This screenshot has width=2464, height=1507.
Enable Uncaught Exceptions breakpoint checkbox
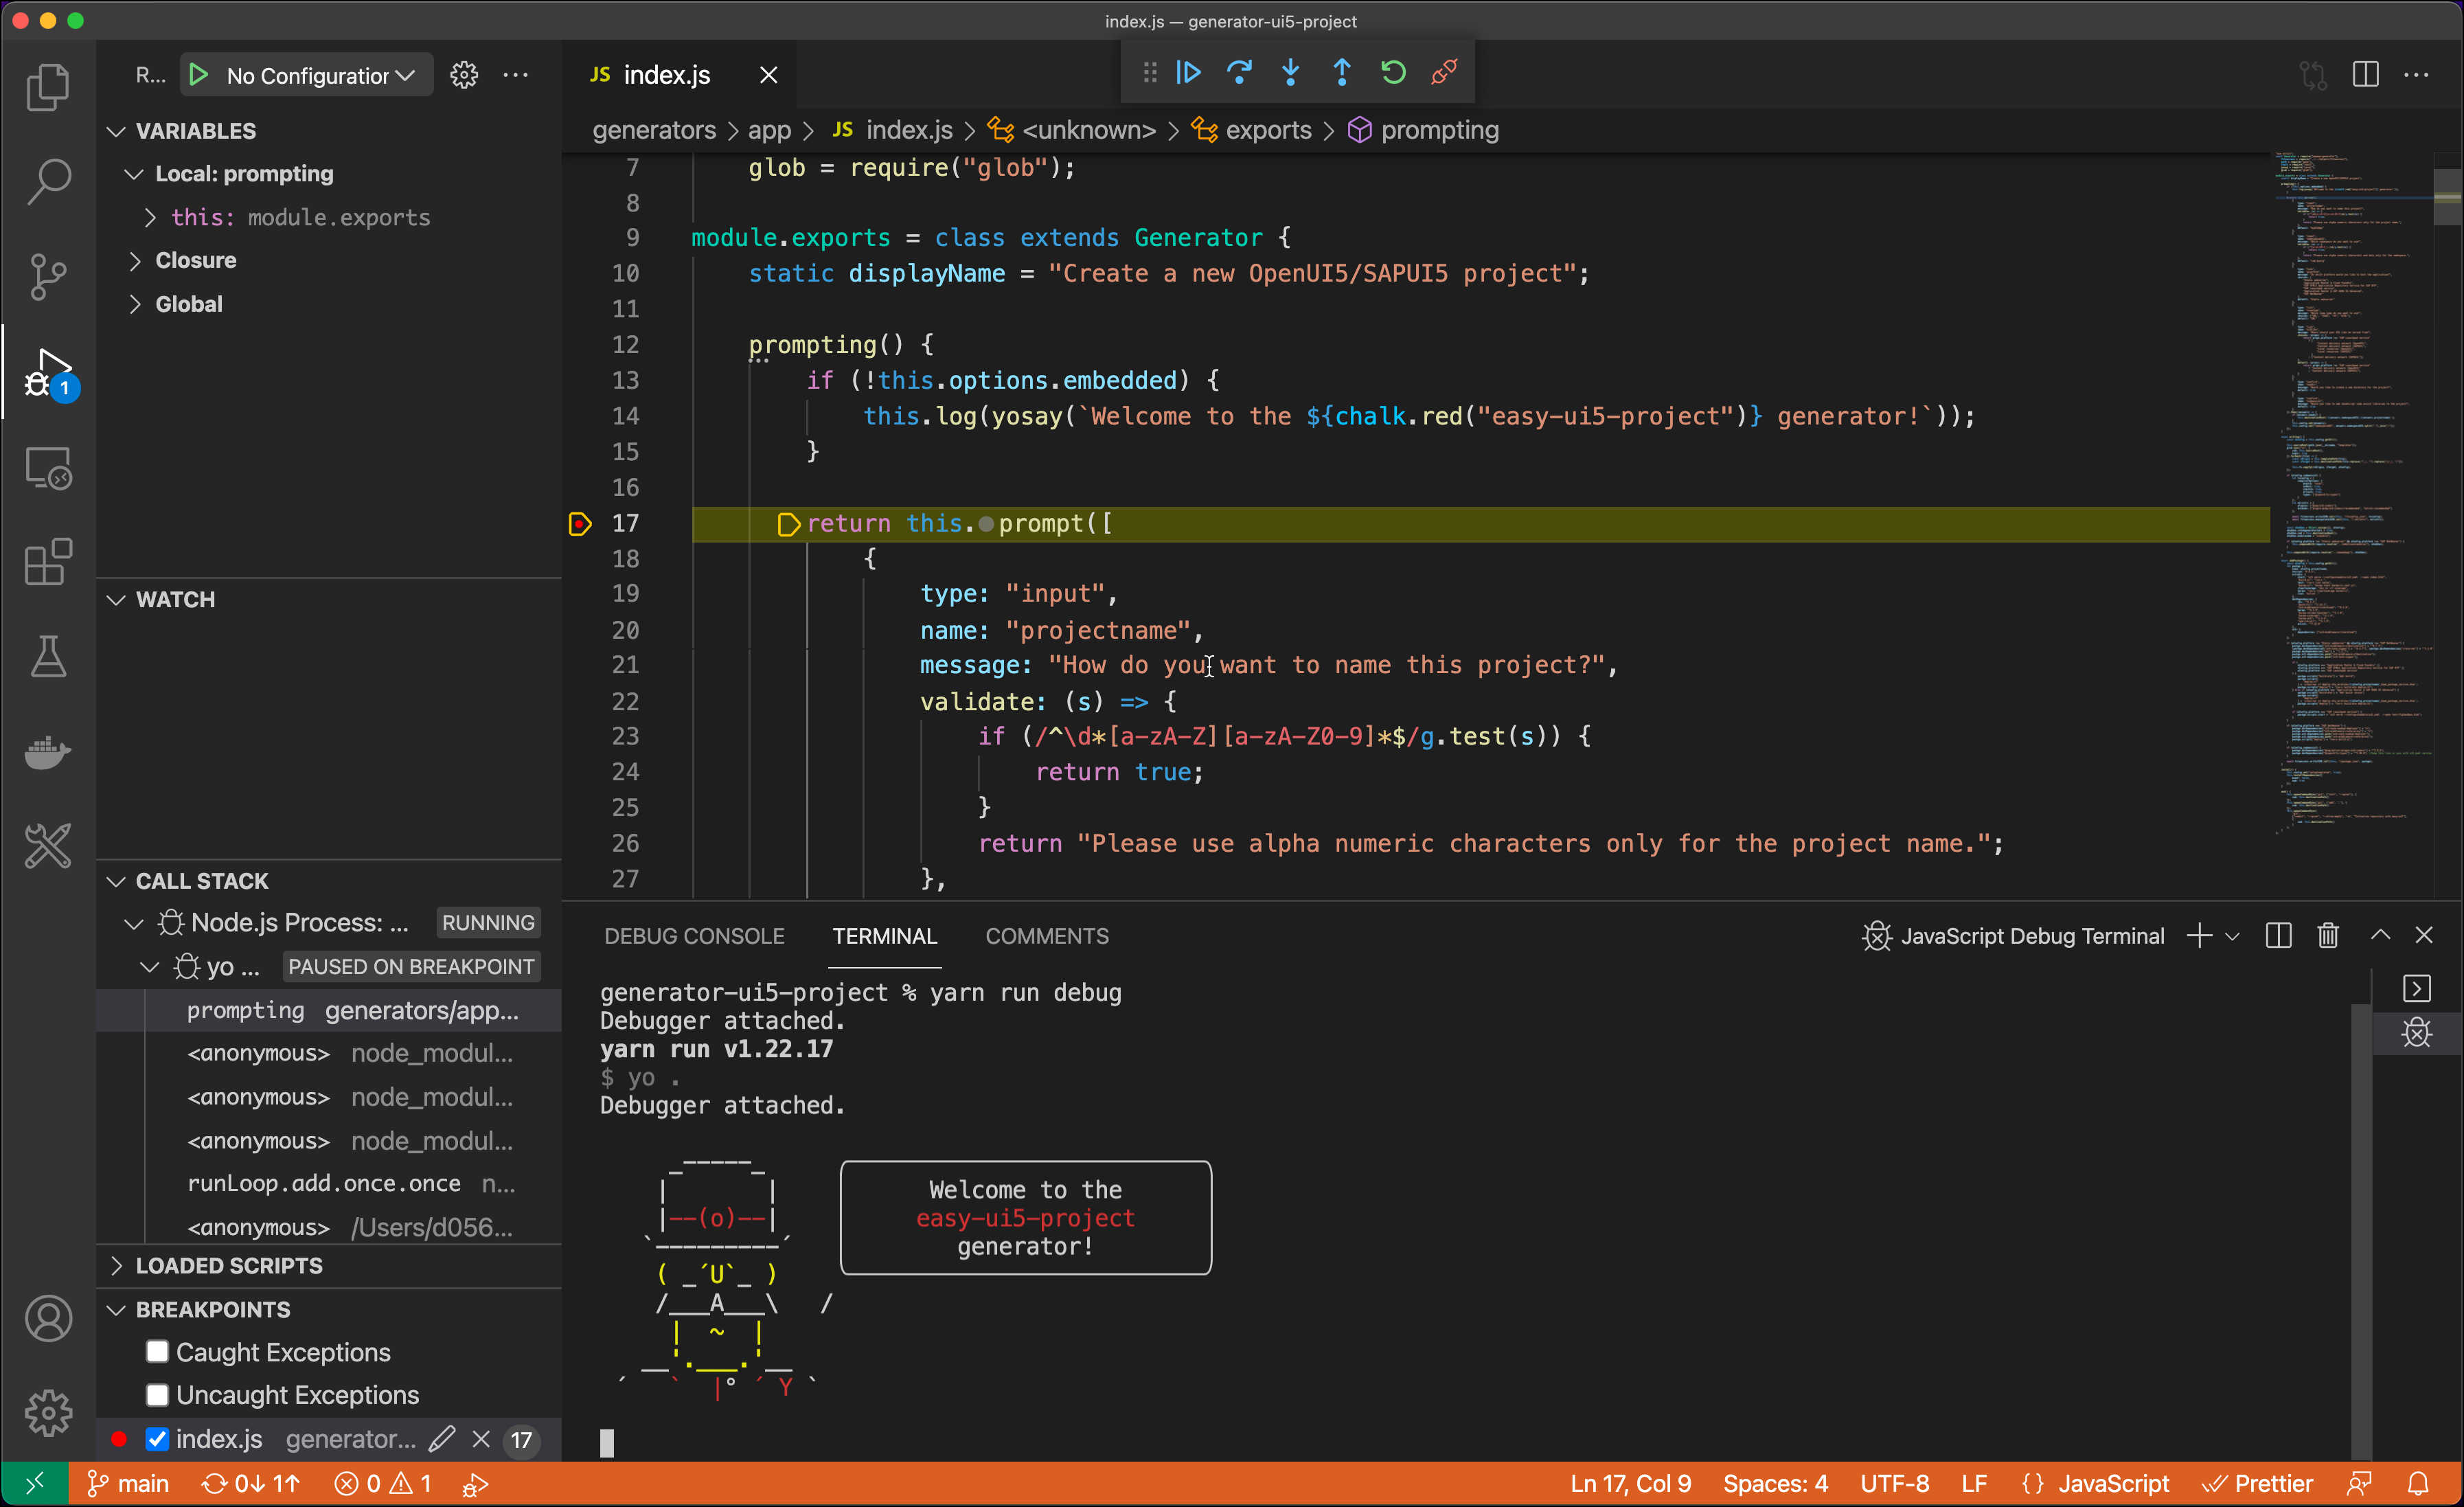tap(157, 1395)
